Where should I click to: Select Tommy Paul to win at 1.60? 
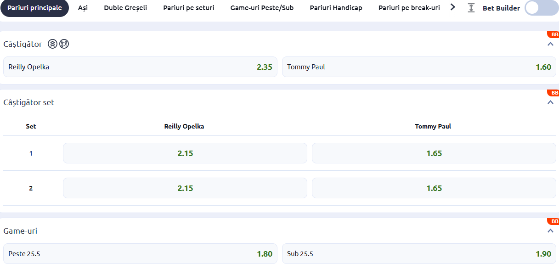pyautogui.click(x=419, y=67)
